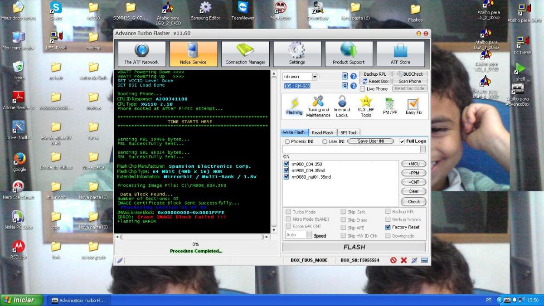Open Atalho para AdvanceBox shortcut
Image resolution: width=544 pixels, height=306 pixels.
[518, 95]
